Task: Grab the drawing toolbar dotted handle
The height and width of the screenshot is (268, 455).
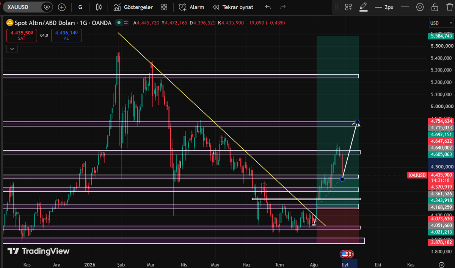Action: click(x=337, y=7)
